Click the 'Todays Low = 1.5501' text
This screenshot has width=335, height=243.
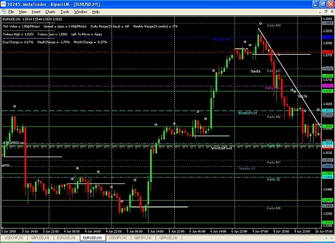pos(53,34)
